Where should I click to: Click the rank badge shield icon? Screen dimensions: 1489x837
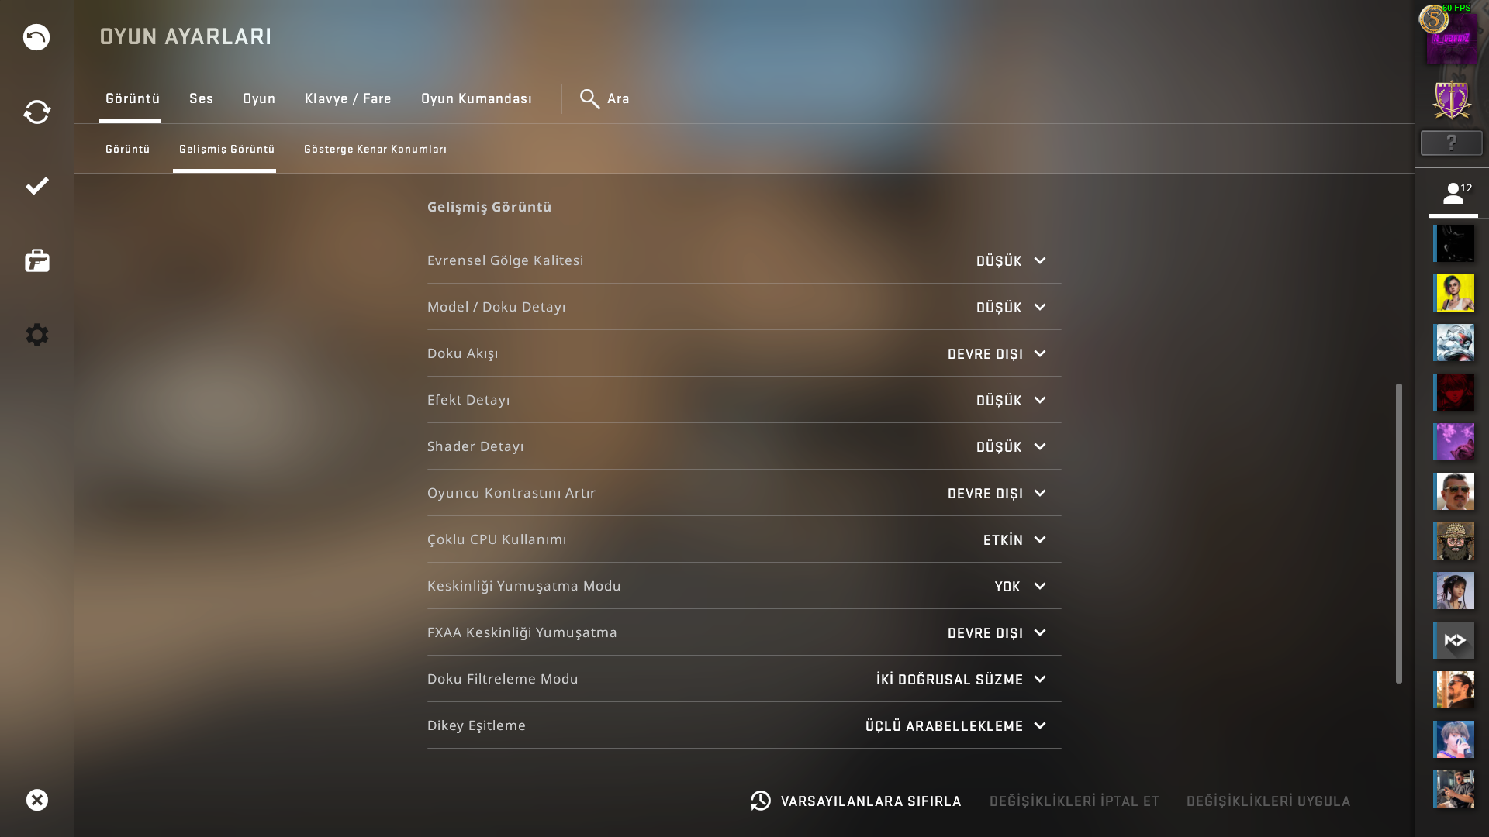coord(1452,99)
